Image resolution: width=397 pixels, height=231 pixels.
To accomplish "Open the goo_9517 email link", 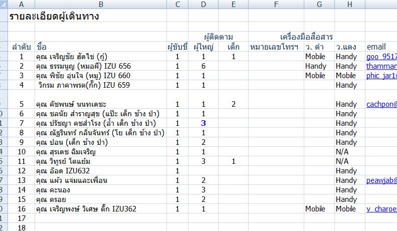I will click(381, 57).
